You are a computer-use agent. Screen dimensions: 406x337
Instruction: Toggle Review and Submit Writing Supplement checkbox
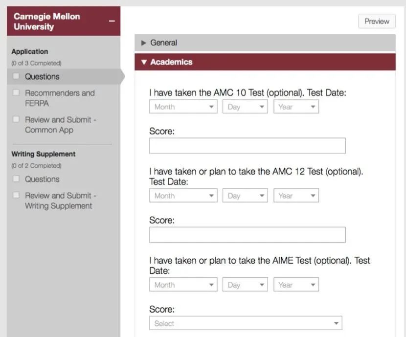(x=16, y=195)
